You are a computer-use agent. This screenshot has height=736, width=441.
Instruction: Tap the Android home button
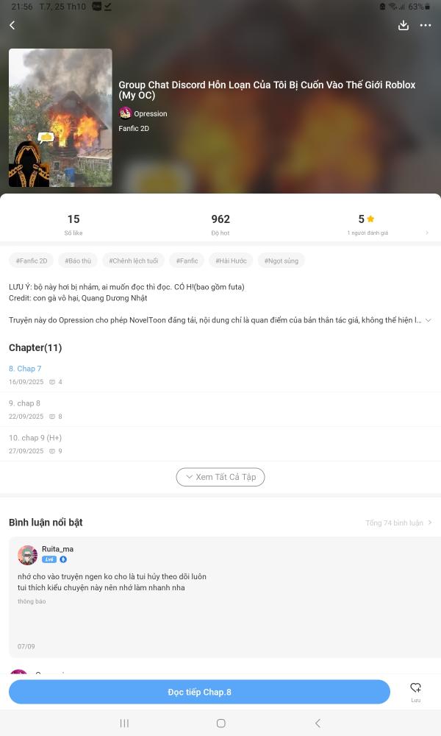point(220,723)
